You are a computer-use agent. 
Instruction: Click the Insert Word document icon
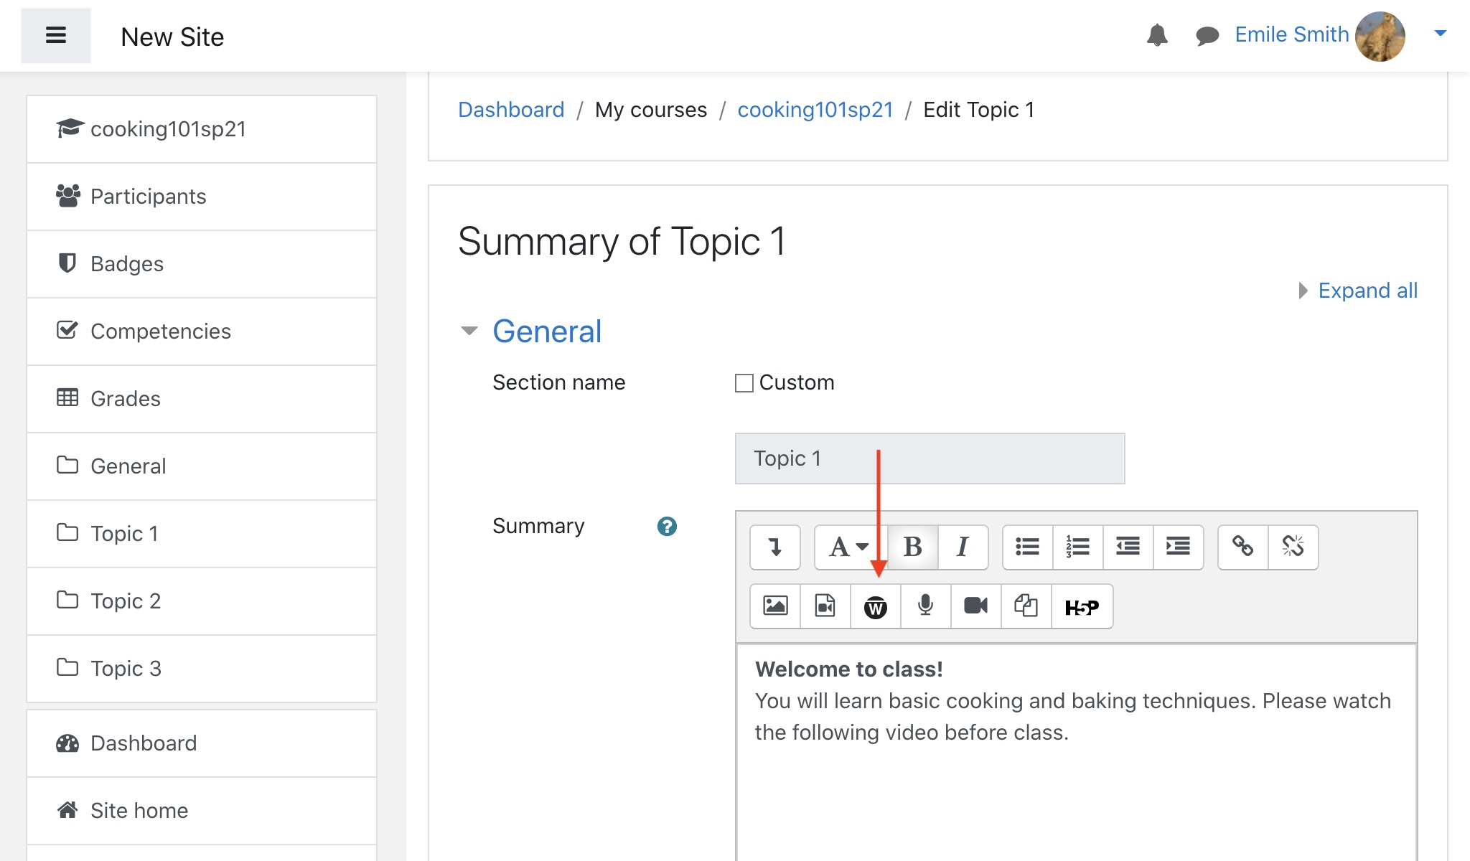874,606
